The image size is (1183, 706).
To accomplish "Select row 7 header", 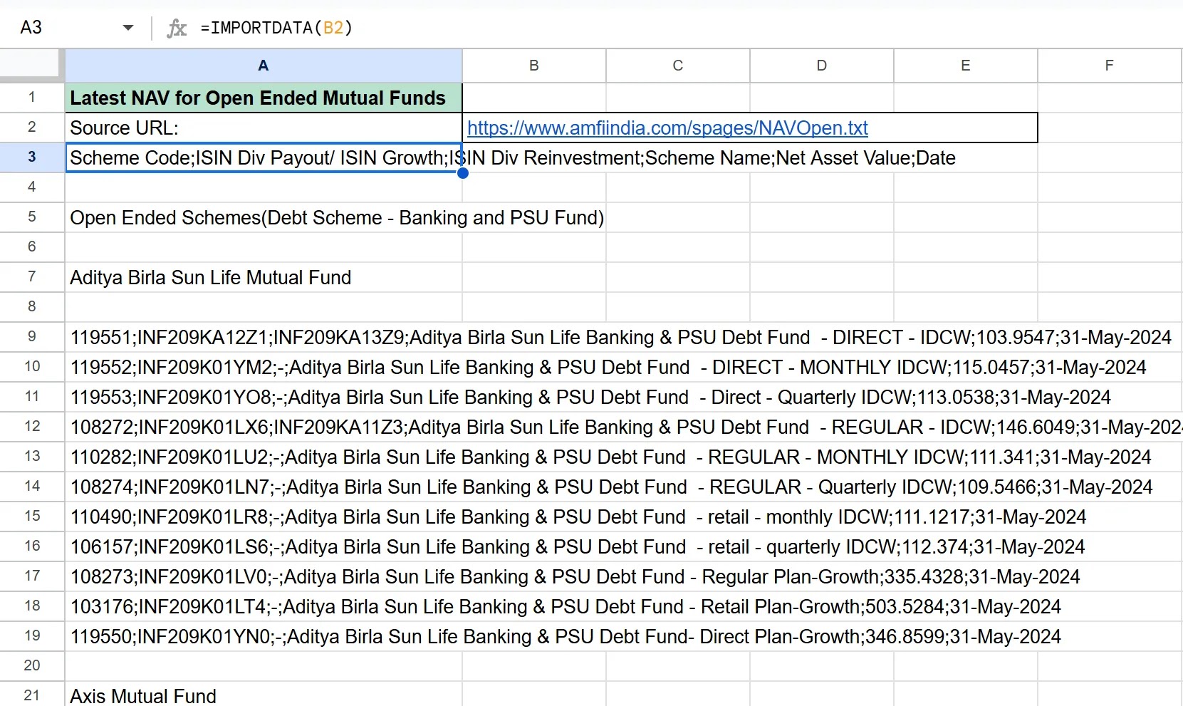I will (x=32, y=277).
